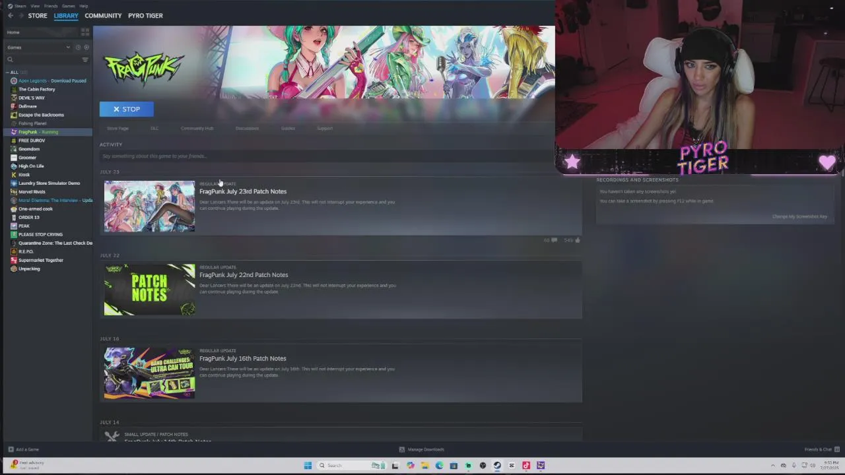Select Unpacking in game list

[28, 269]
